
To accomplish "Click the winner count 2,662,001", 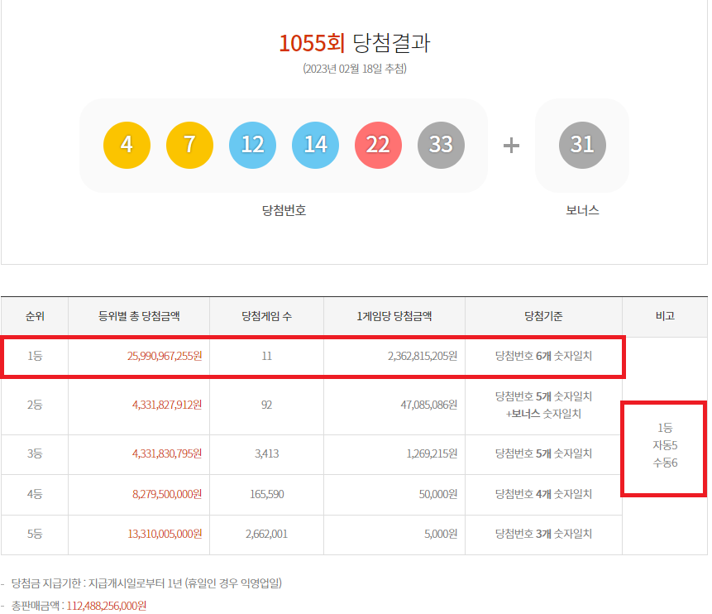I will tap(266, 534).
